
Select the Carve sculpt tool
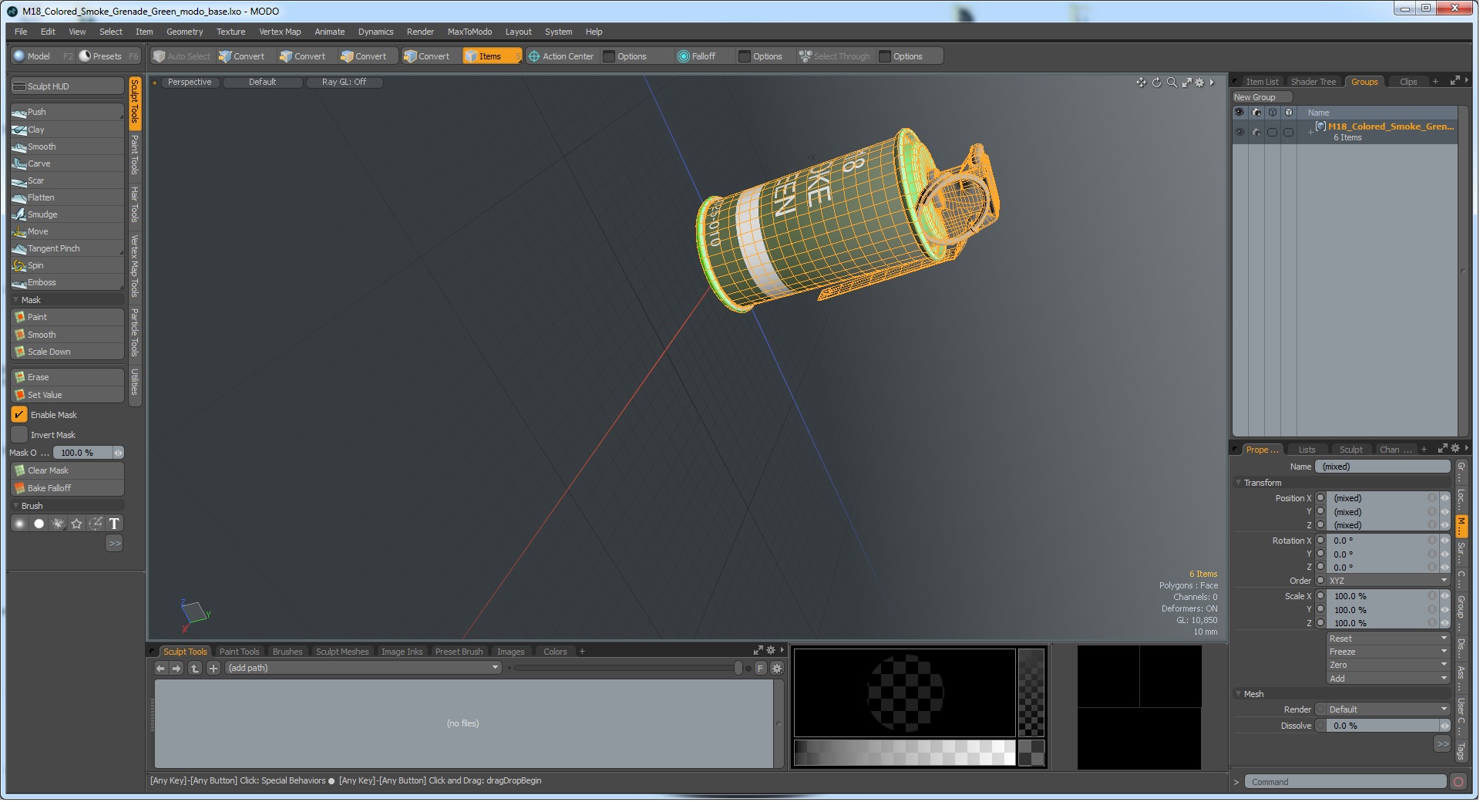point(67,163)
